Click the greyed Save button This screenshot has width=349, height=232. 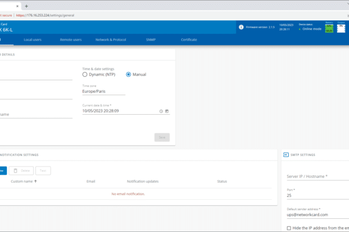coord(162,137)
